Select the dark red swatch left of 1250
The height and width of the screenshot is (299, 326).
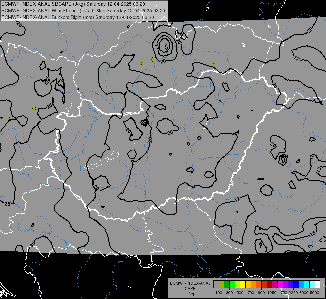pyautogui.click(x=269, y=284)
